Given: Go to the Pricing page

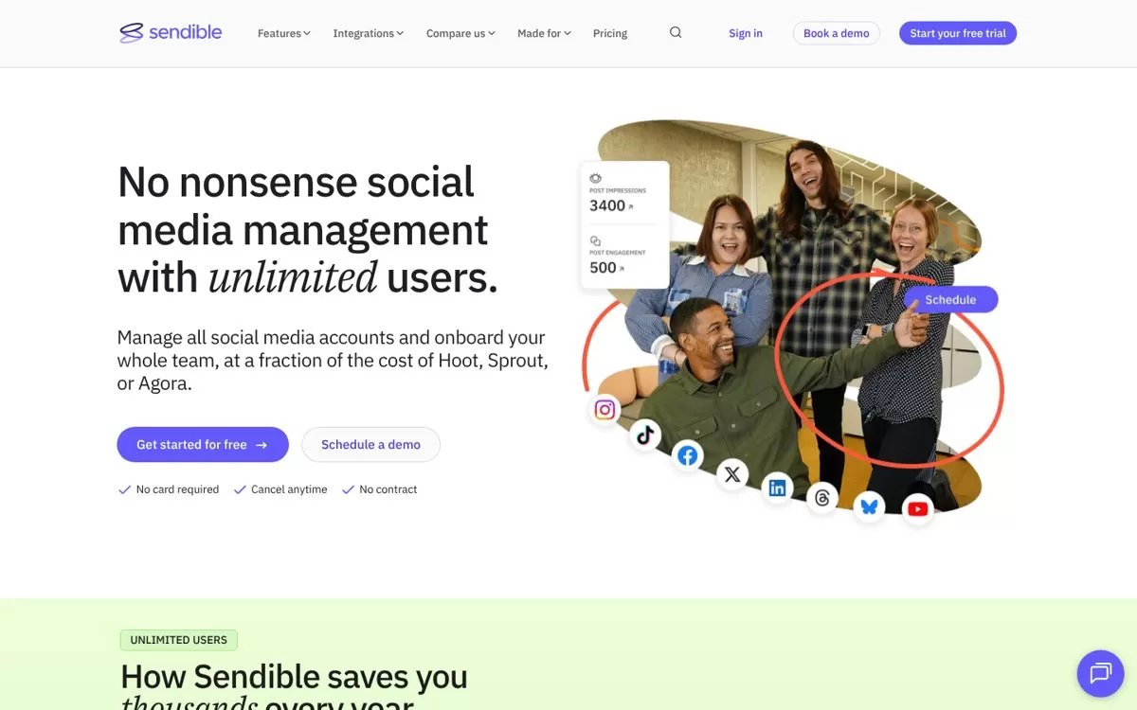Looking at the screenshot, I should [x=610, y=33].
